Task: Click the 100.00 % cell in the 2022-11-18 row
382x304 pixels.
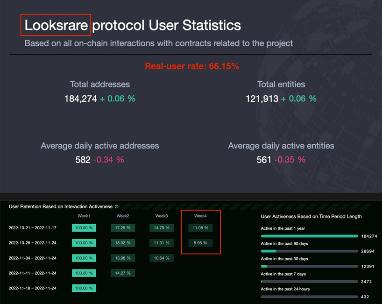Action: tap(84, 288)
